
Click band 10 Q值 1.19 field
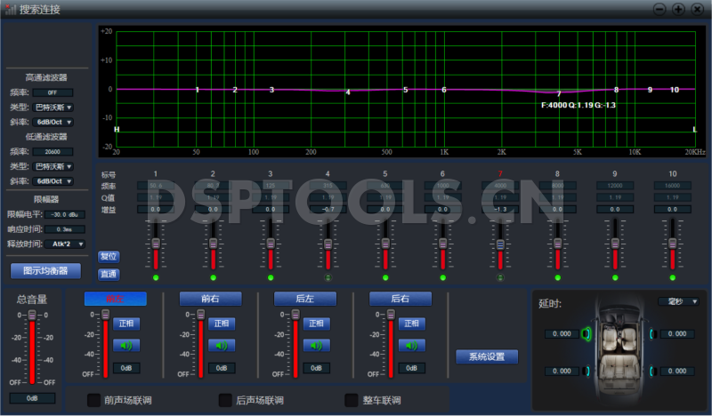coord(673,197)
